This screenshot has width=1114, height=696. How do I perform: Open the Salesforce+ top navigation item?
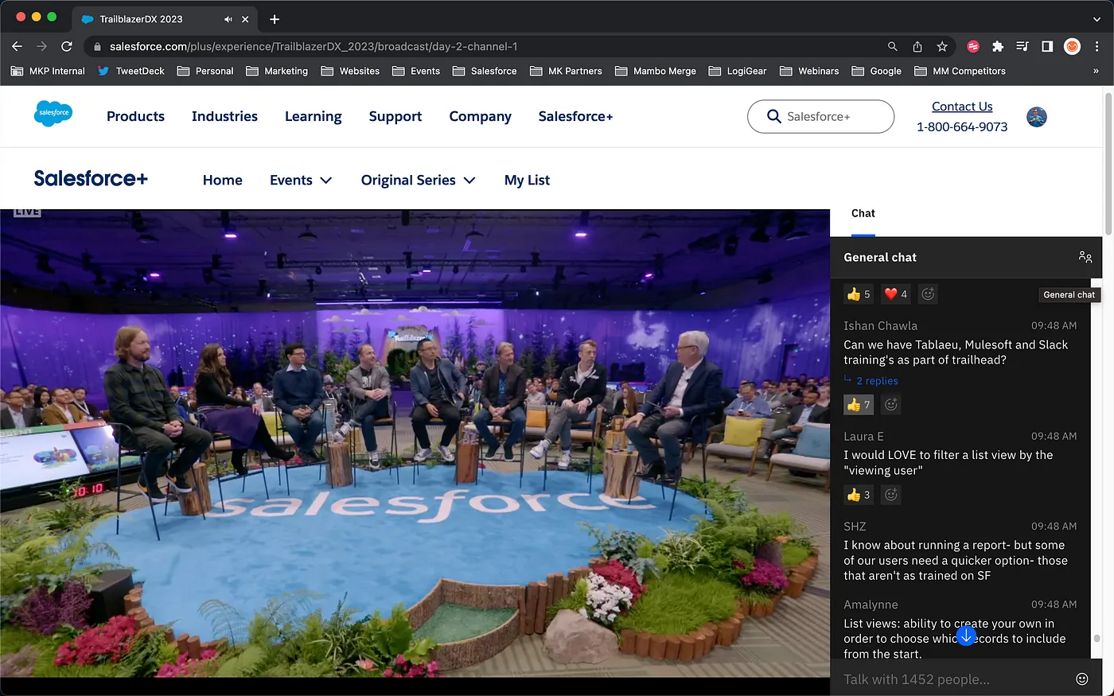pos(575,116)
